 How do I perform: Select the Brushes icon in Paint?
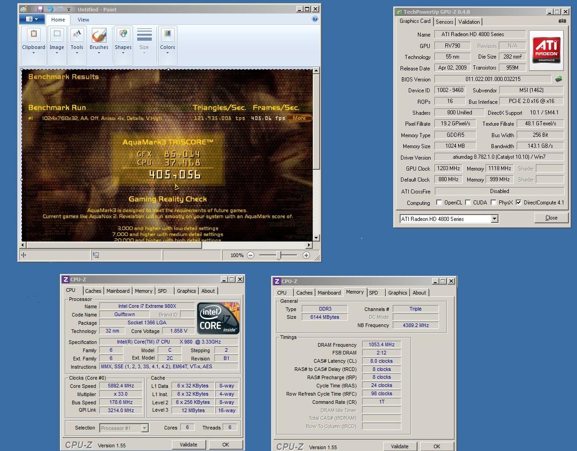[99, 35]
